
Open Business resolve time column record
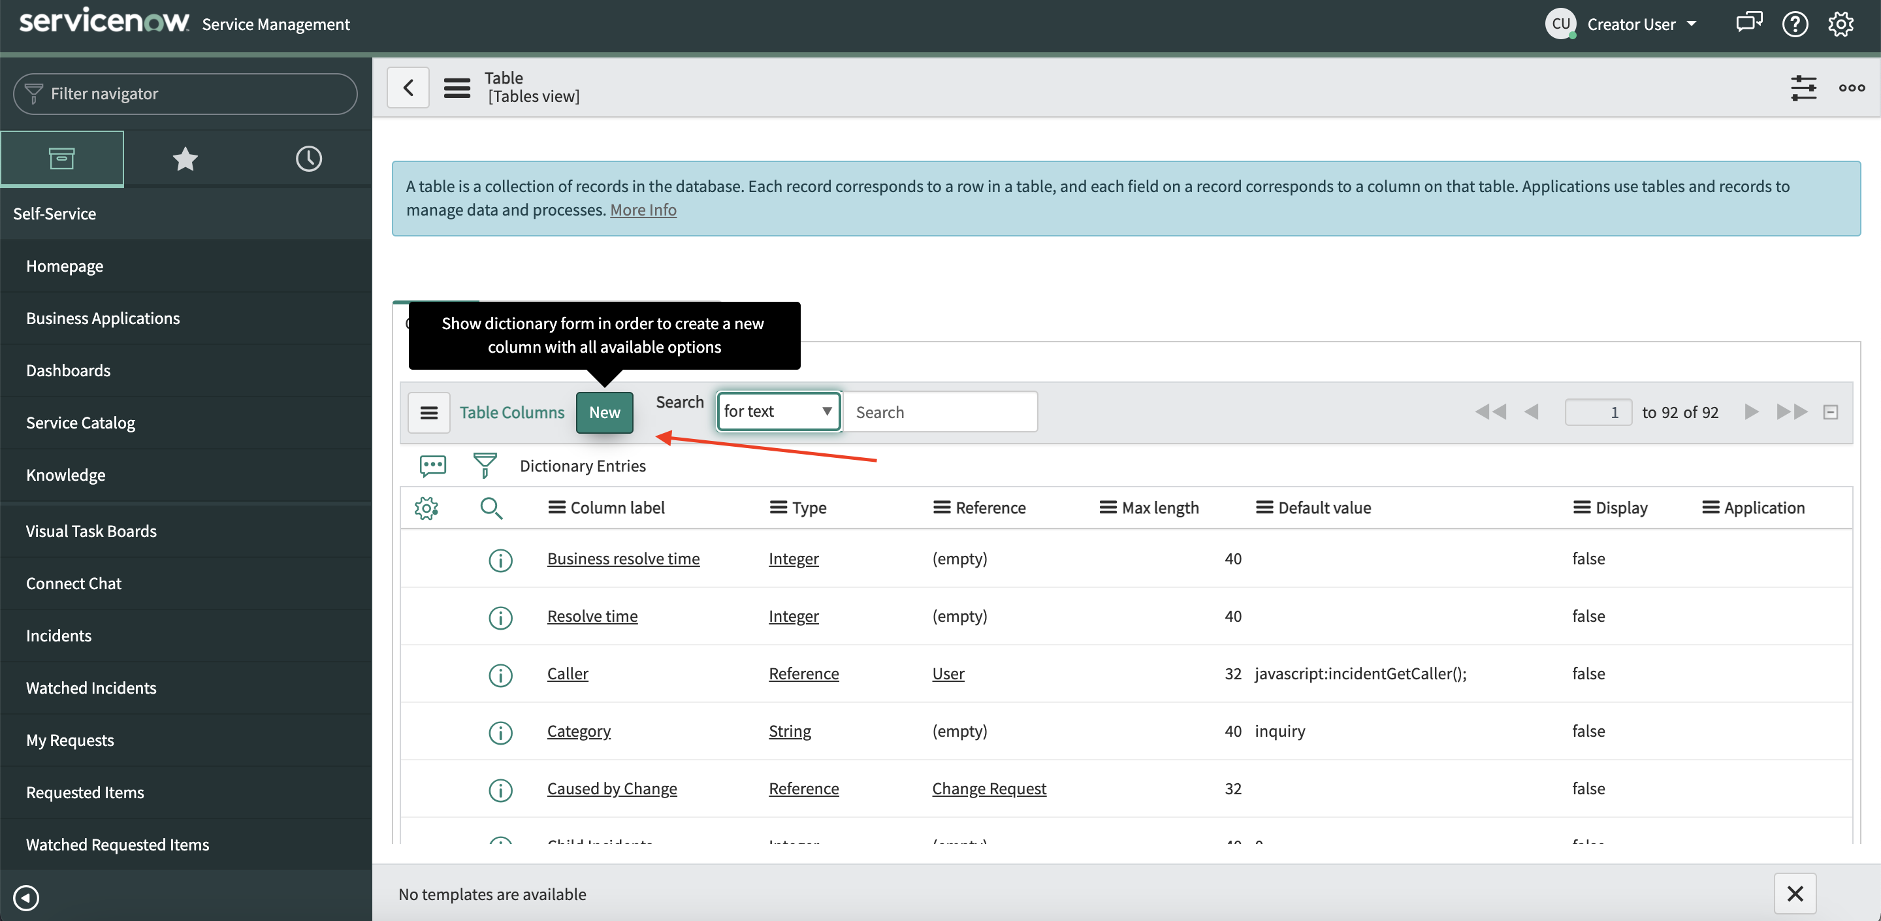click(x=624, y=558)
